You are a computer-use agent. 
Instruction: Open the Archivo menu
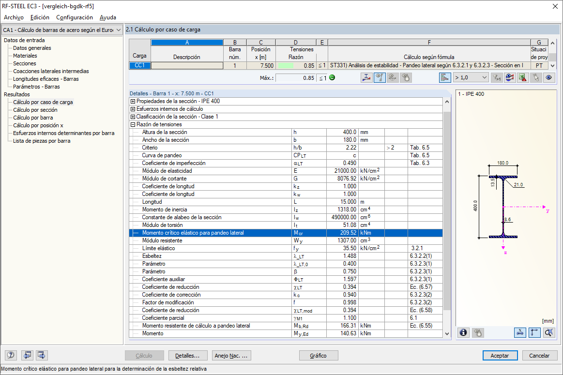tap(14, 17)
